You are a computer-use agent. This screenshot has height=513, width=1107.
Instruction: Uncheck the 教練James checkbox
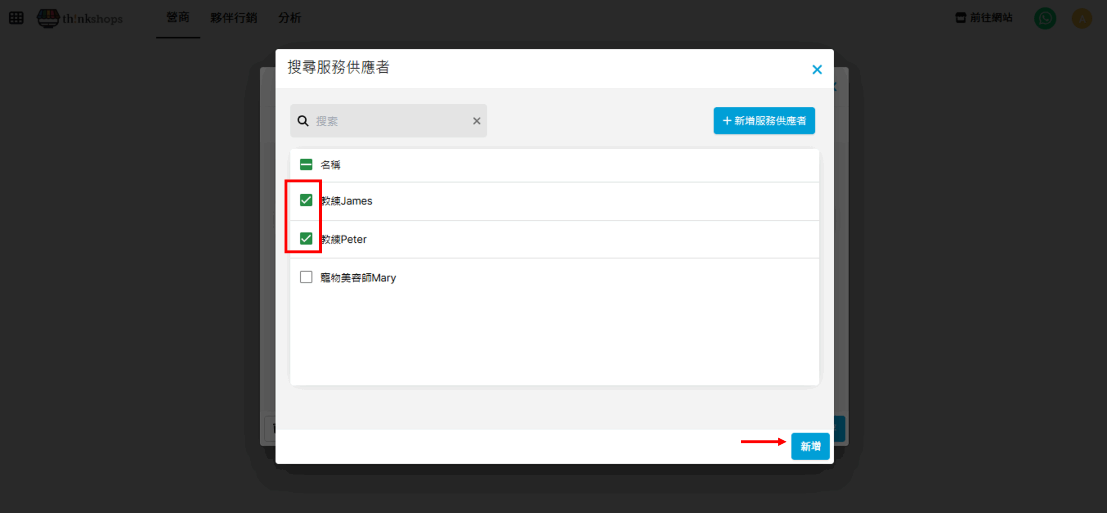pos(306,200)
